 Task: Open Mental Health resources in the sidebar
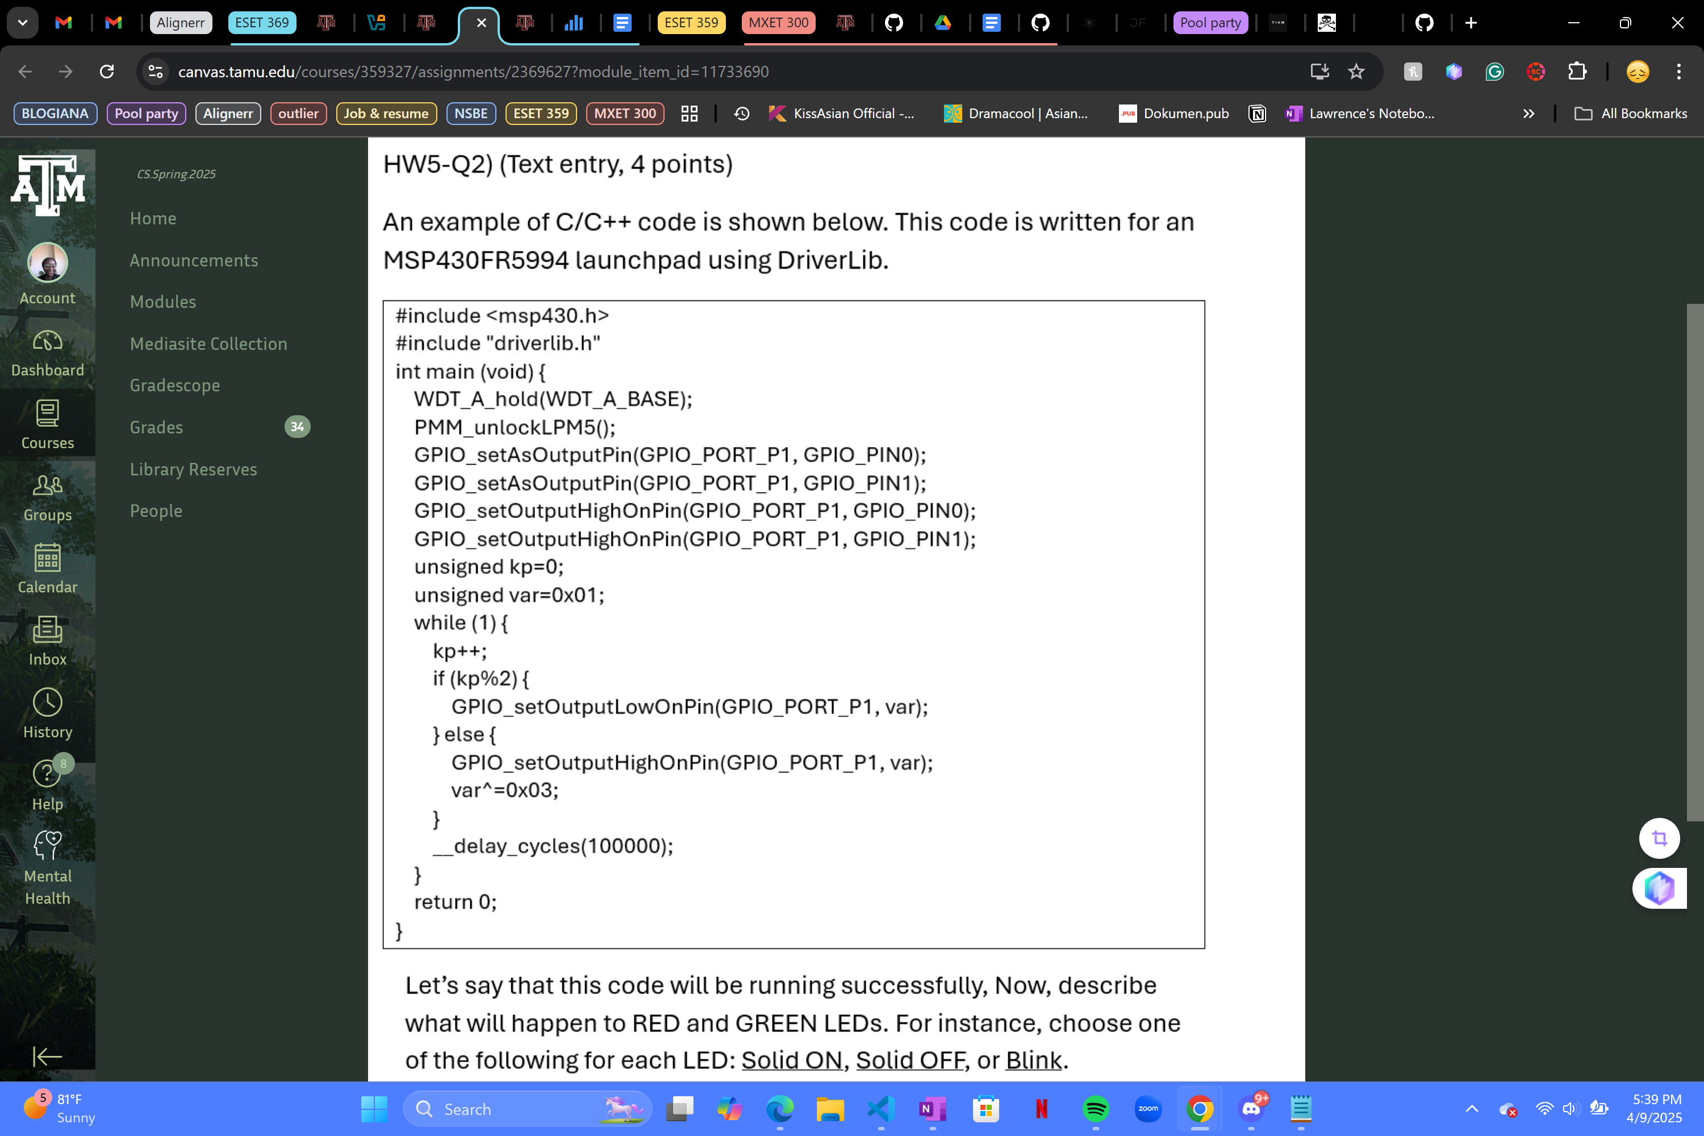(x=47, y=866)
